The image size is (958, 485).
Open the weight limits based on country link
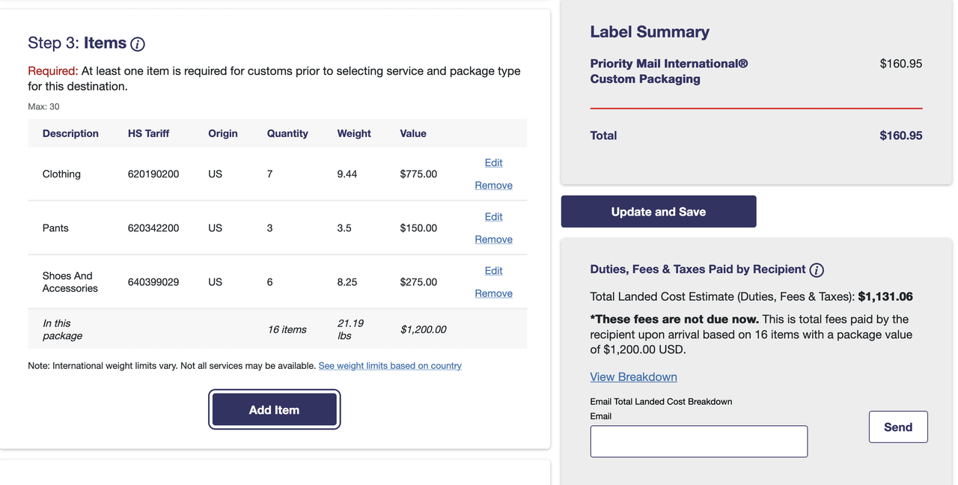tap(390, 366)
